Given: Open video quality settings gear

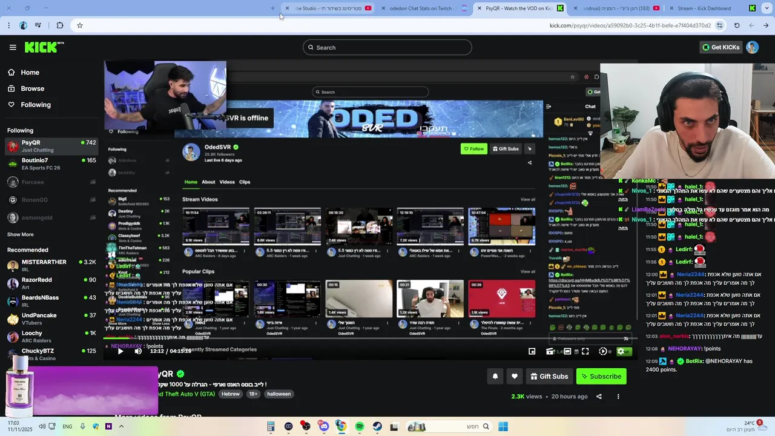Looking at the screenshot, I should click(x=621, y=351).
